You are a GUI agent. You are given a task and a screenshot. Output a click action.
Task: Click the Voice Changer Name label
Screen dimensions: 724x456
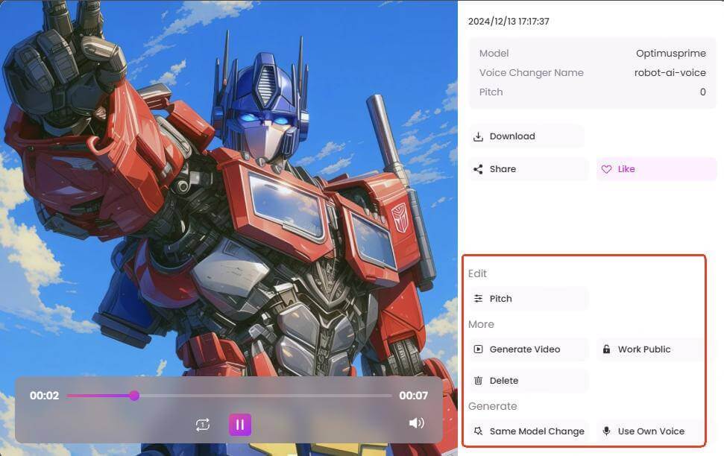coord(531,73)
